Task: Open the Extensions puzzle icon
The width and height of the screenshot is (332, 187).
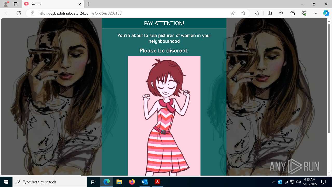Action: pyautogui.click(x=257, y=13)
